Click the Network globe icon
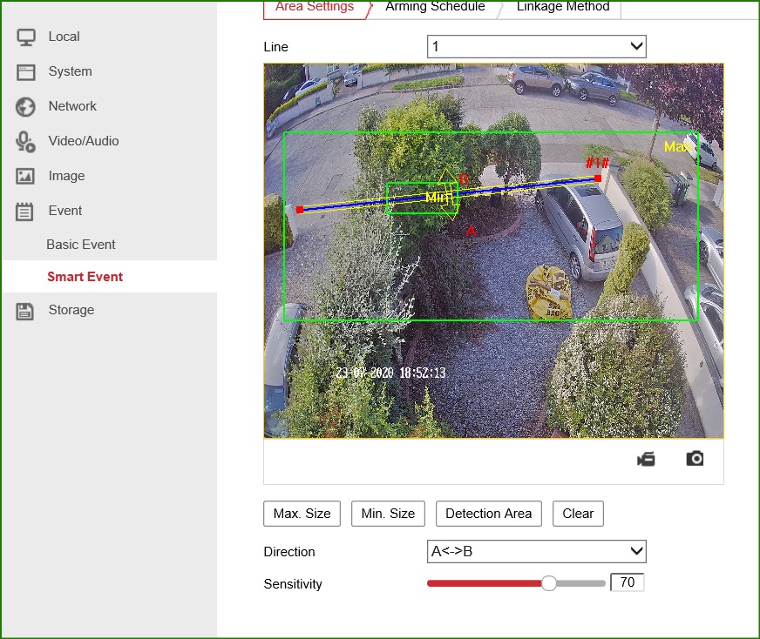This screenshot has width=760, height=639. point(25,106)
